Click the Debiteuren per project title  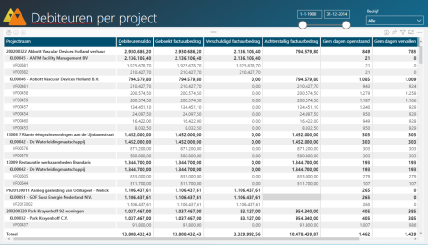[x=94, y=18]
